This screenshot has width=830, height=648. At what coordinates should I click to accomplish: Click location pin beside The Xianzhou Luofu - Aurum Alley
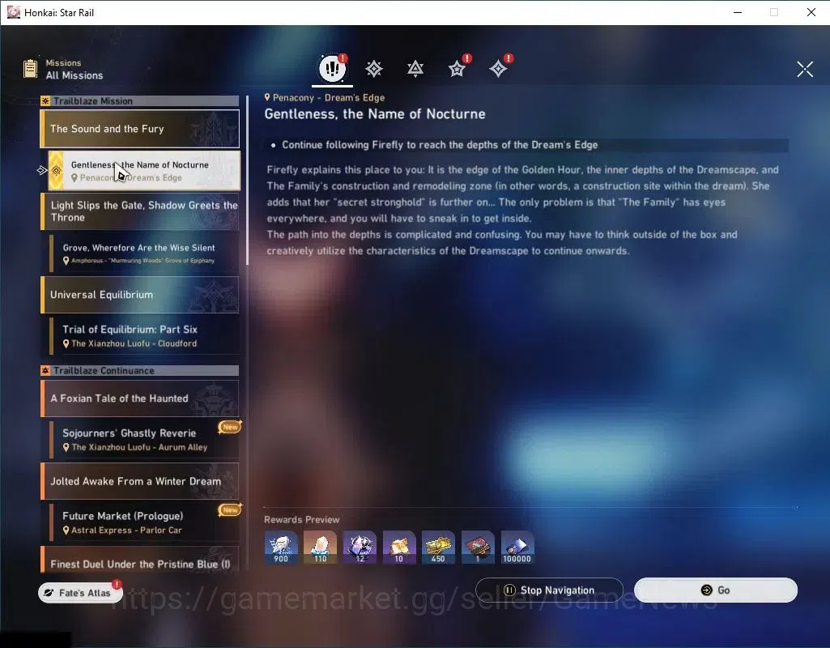click(66, 447)
